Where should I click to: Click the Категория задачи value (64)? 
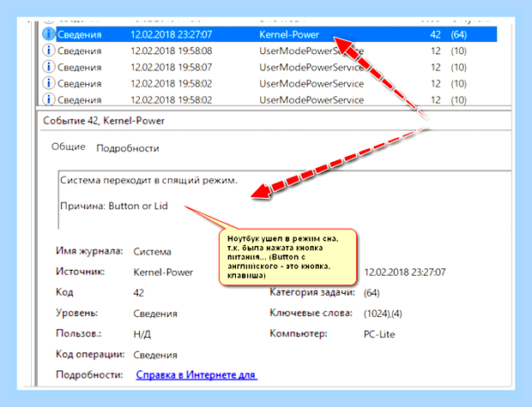(372, 293)
